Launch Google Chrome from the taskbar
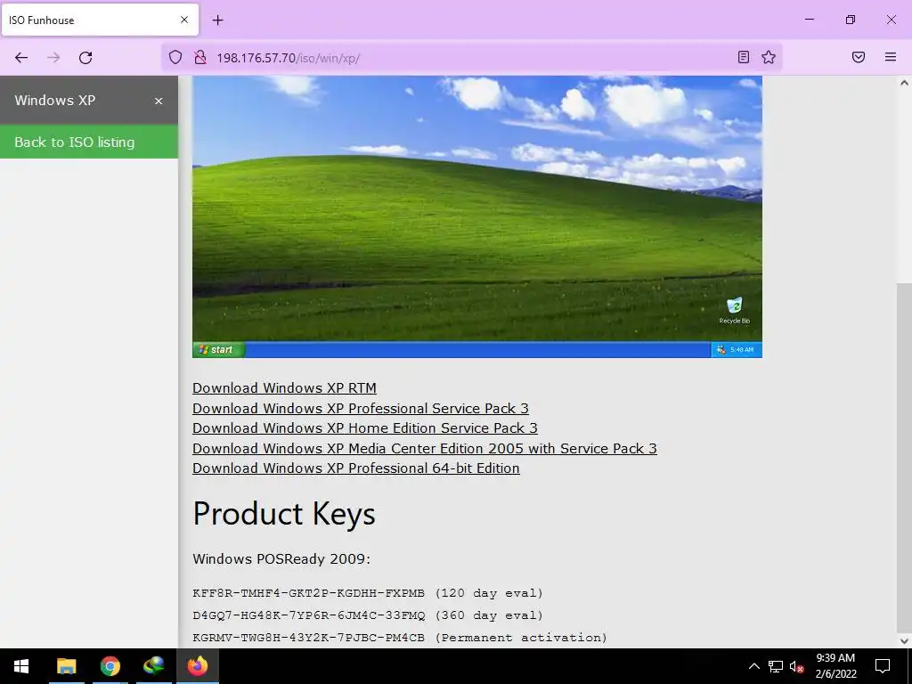Image resolution: width=912 pixels, height=684 pixels. point(110,666)
